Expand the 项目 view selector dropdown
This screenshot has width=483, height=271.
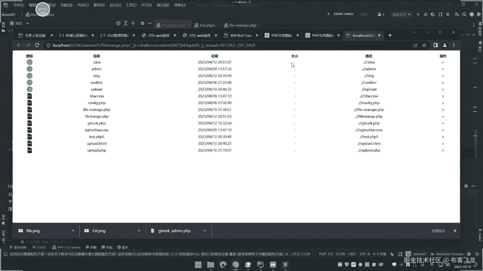point(28,23)
